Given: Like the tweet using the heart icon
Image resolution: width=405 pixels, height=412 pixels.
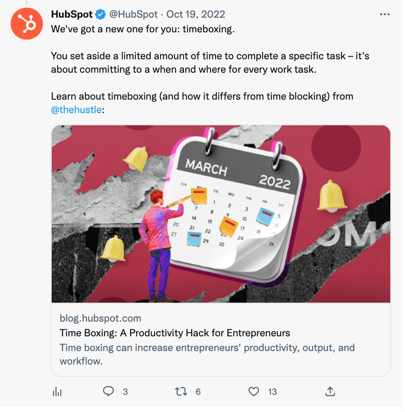Looking at the screenshot, I should click(253, 391).
